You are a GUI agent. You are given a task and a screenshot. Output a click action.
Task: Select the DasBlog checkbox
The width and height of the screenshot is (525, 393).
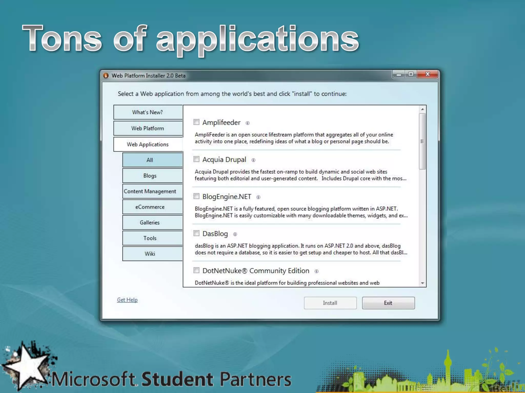coord(196,233)
